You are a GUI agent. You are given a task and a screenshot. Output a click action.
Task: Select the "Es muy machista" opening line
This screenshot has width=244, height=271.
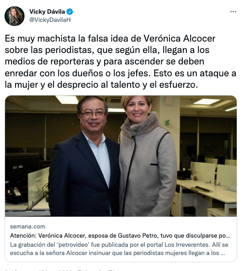tap(110, 38)
